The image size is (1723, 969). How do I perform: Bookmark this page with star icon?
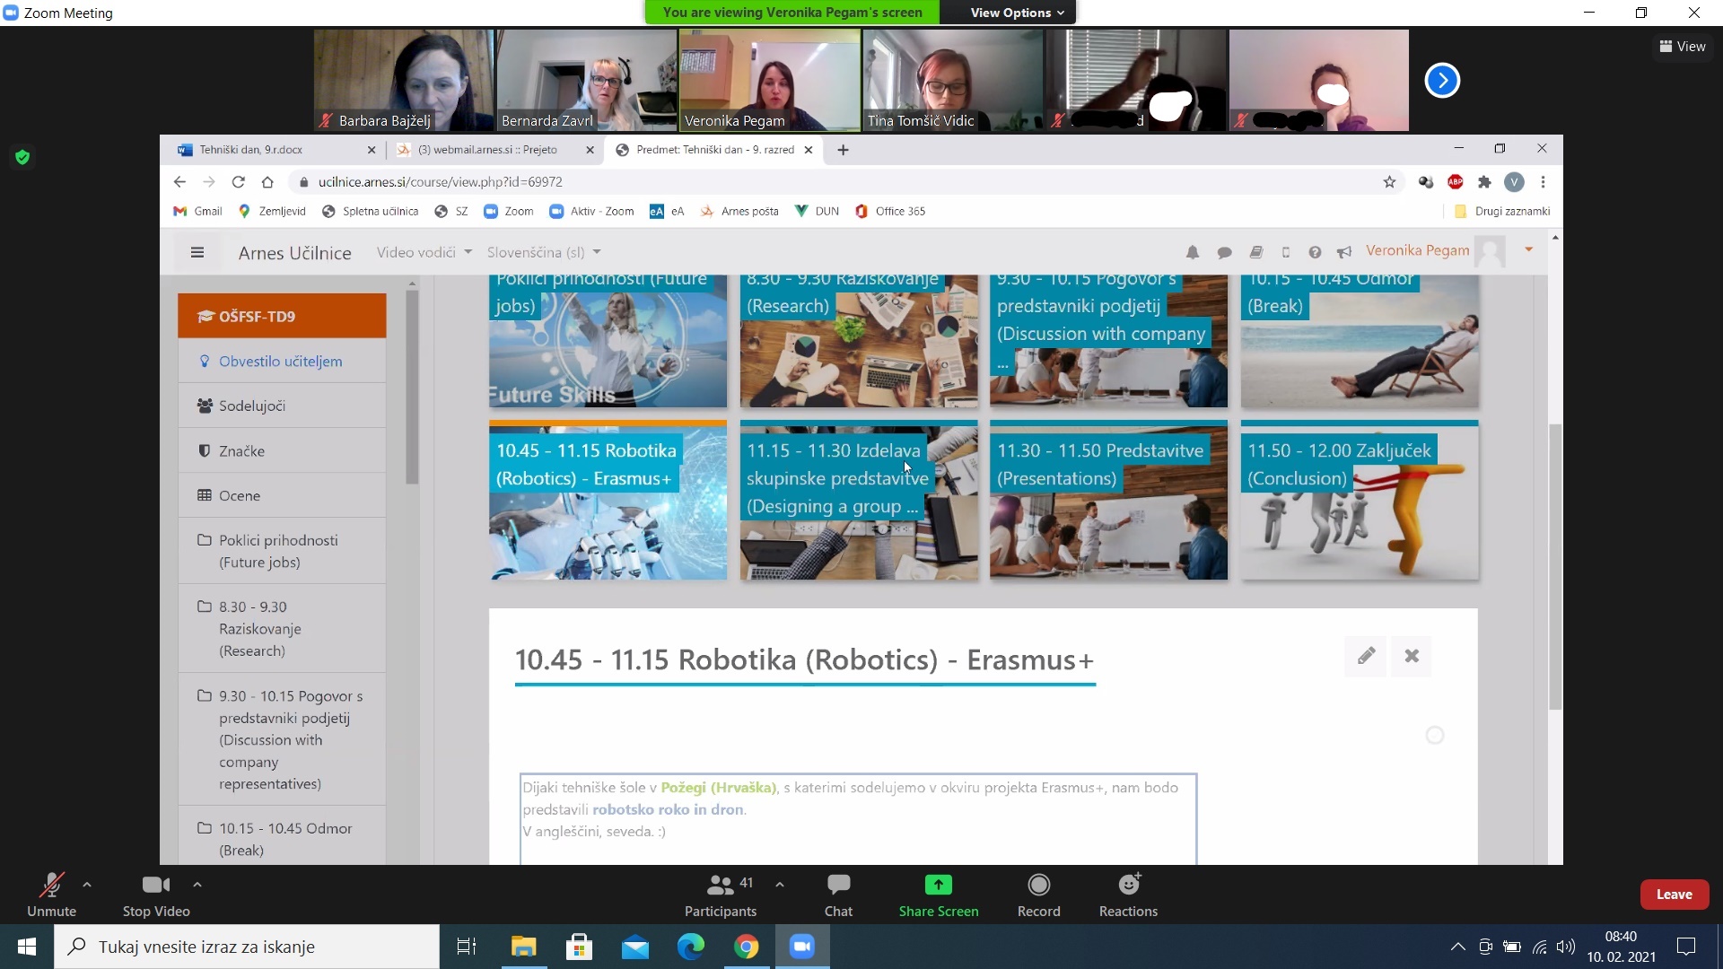coord(1389,182)
